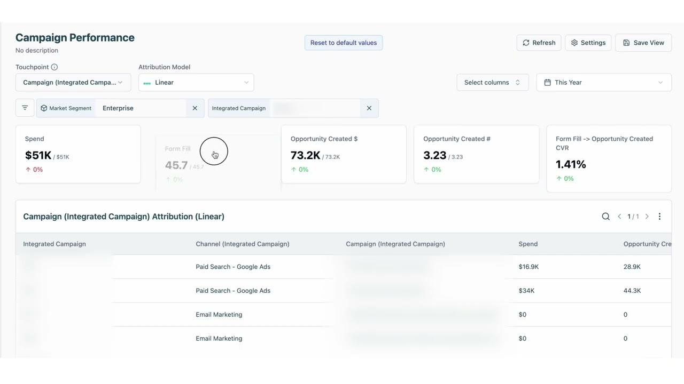Click the table search magnifier icon
Viewport: 684px width, 384px height.
[605, 217]
